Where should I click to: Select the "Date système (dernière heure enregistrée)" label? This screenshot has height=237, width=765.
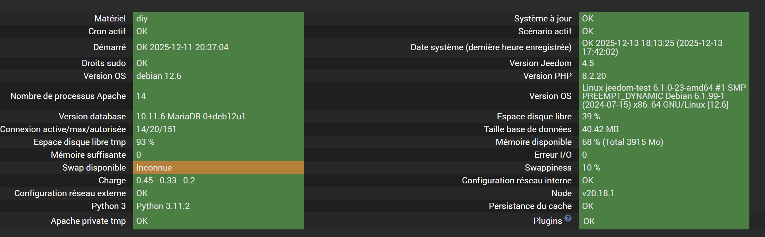[x=491, y=47]
